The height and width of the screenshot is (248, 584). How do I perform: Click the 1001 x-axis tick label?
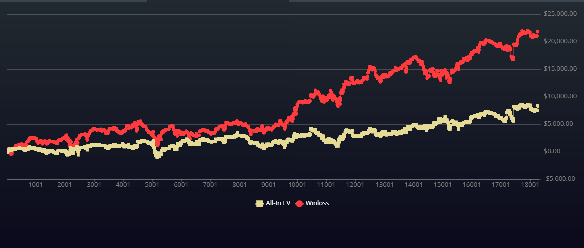pyautogui.click(x=35, y=184)
